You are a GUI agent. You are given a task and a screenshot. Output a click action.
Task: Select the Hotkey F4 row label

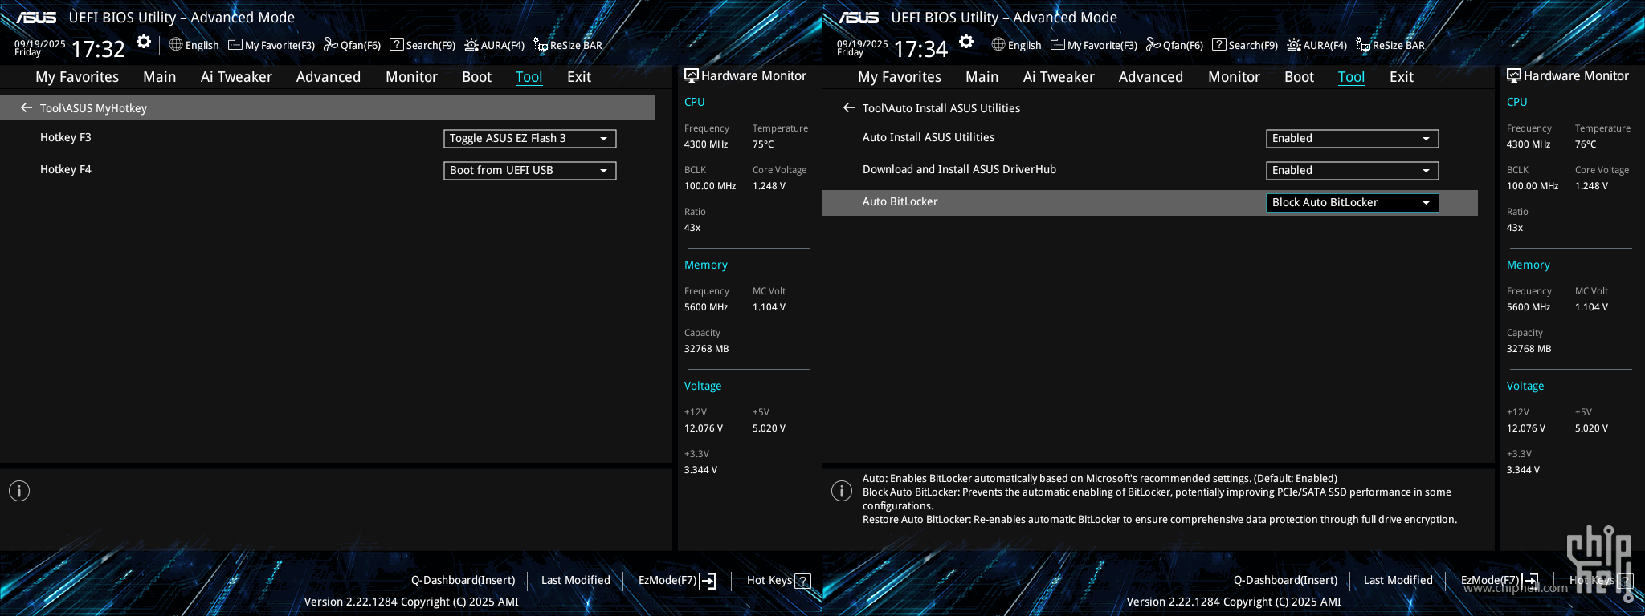tap(66, 169)
